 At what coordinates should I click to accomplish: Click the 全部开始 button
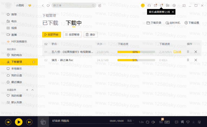pos(52,35)
